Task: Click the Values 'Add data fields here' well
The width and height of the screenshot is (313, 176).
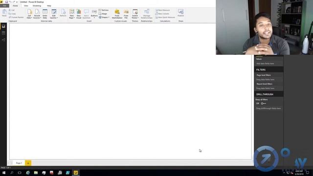Action: pyautogui.click(x=268, y=64)
